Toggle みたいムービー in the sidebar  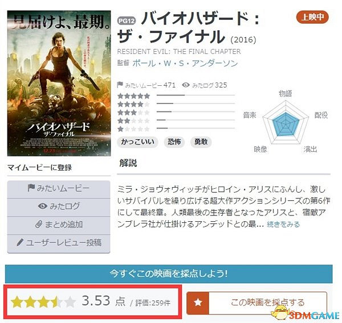click(x=59, y=188)
